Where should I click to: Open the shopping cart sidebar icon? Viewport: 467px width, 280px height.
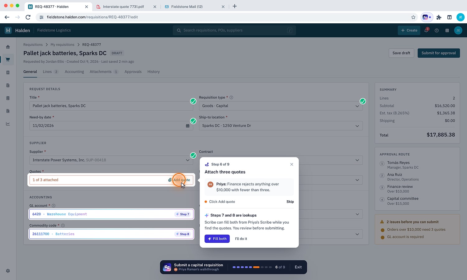coord(8,60)
